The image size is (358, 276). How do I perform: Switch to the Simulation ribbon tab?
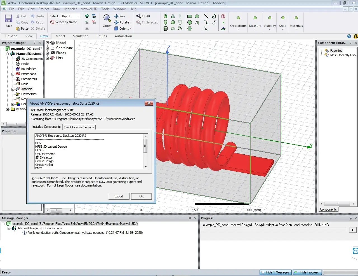pos(81,36)
